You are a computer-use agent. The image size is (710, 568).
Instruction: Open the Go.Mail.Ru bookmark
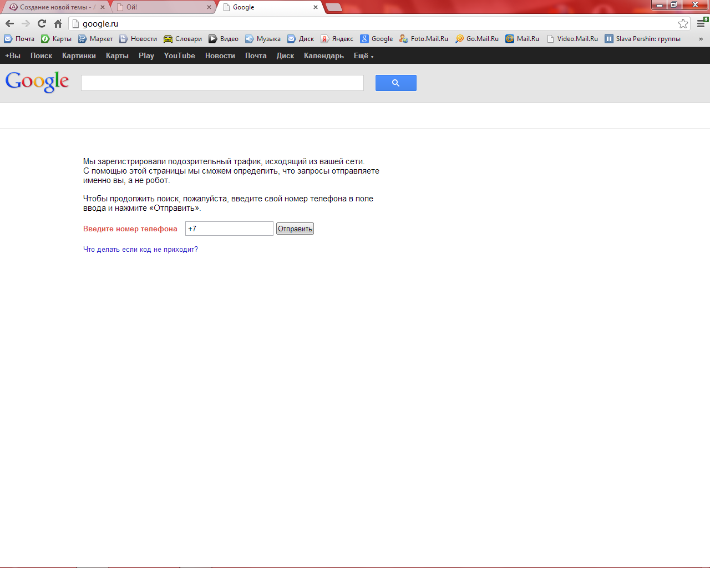tap(477, 39)
